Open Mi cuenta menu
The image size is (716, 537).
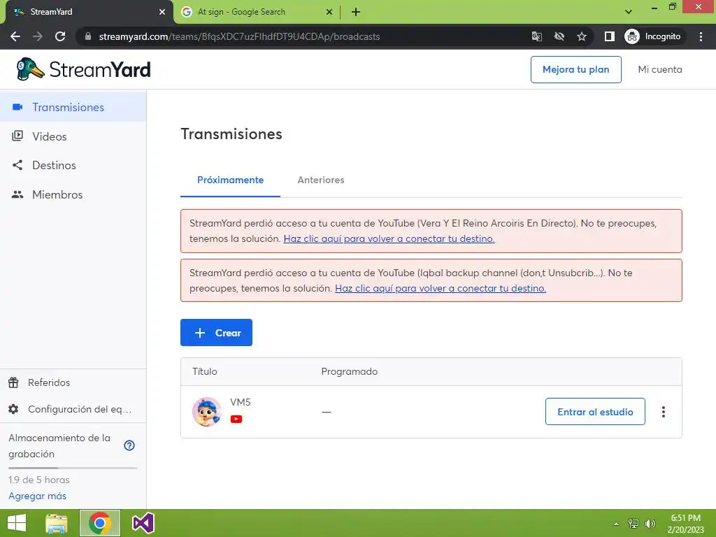660,69
